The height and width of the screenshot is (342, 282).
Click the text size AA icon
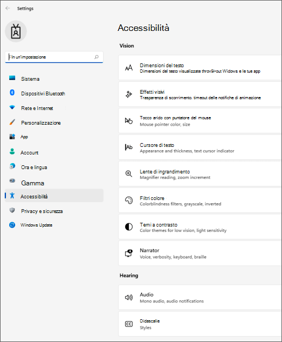[x=129, y=68]
